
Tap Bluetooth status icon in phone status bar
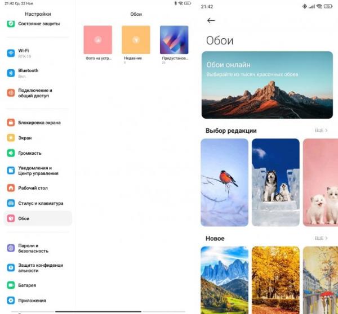(304, 6)
